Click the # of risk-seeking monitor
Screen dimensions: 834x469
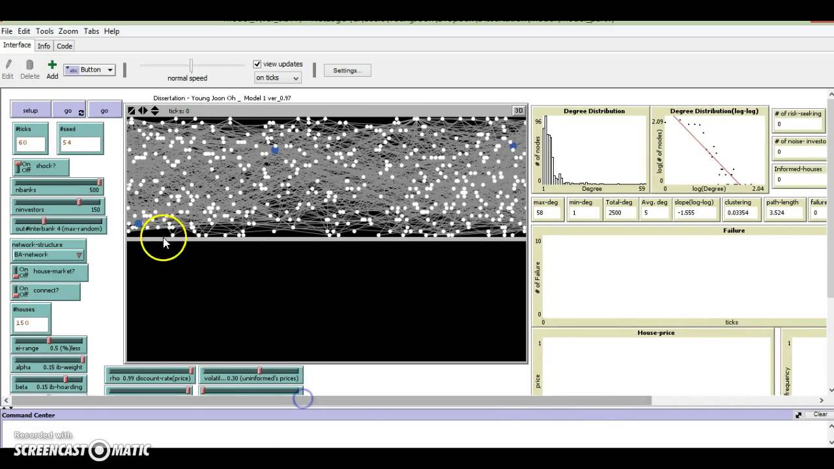point(799,120)
